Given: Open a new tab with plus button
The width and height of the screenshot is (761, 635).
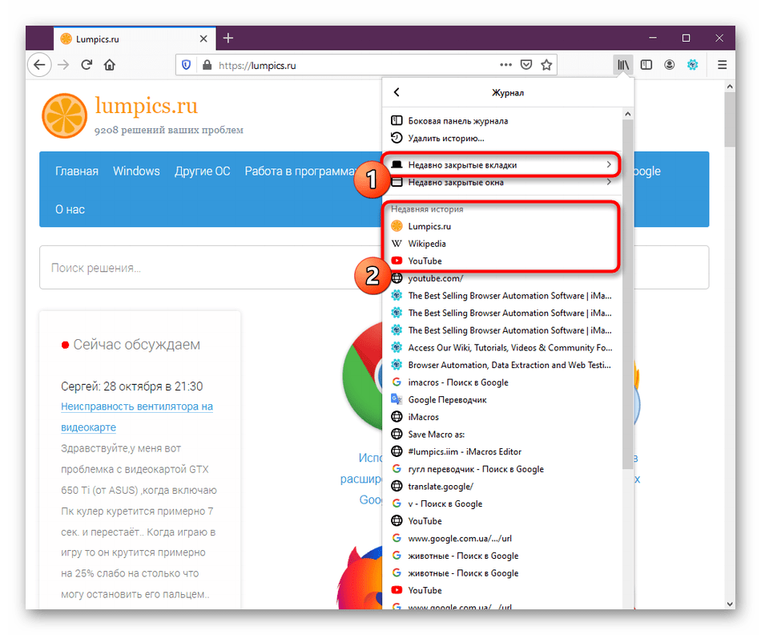Looking at the screenshot, I should 228,38.
